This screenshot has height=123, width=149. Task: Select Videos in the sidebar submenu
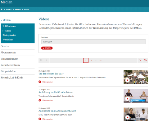8,31
